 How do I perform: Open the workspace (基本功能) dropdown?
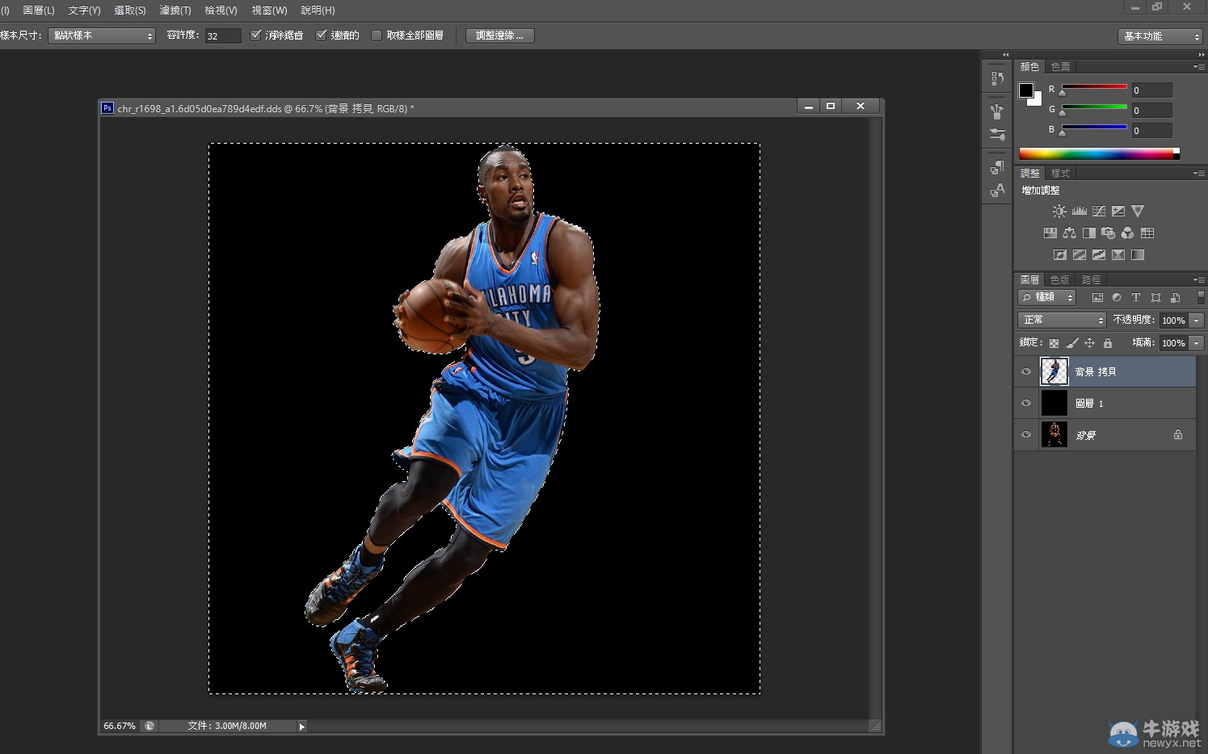(1160, 36)
